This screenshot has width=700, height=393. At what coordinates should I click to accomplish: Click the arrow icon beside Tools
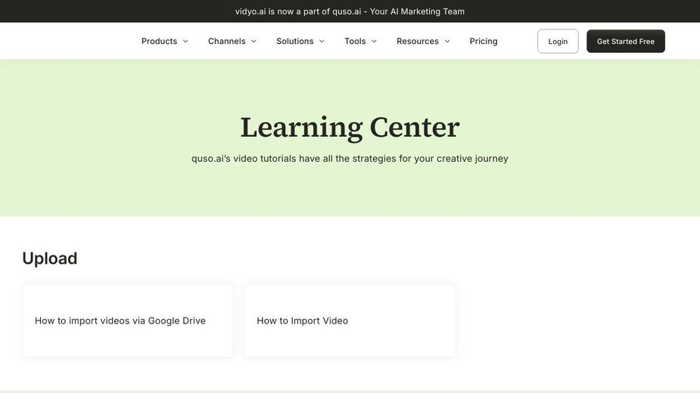point(374,42)
